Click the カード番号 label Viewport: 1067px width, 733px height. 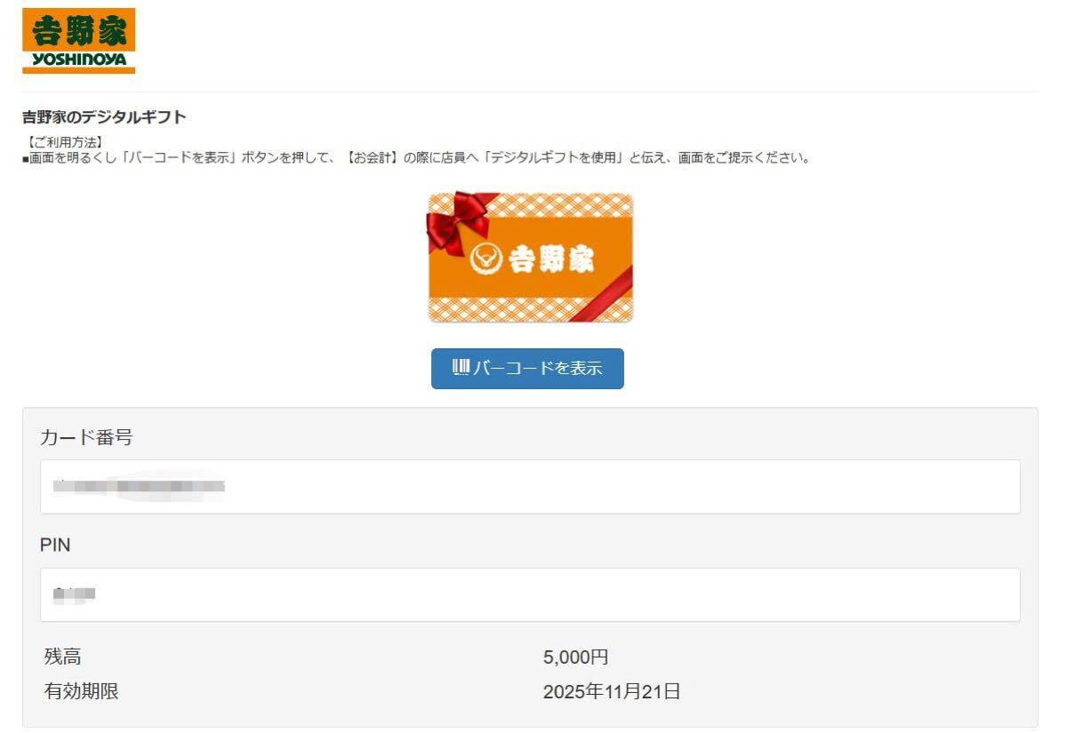(x=87, y=437)
